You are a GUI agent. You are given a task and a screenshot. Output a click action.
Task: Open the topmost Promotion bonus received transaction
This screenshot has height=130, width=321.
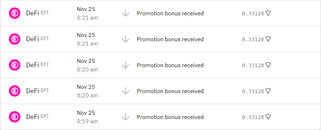coord(160,13)
